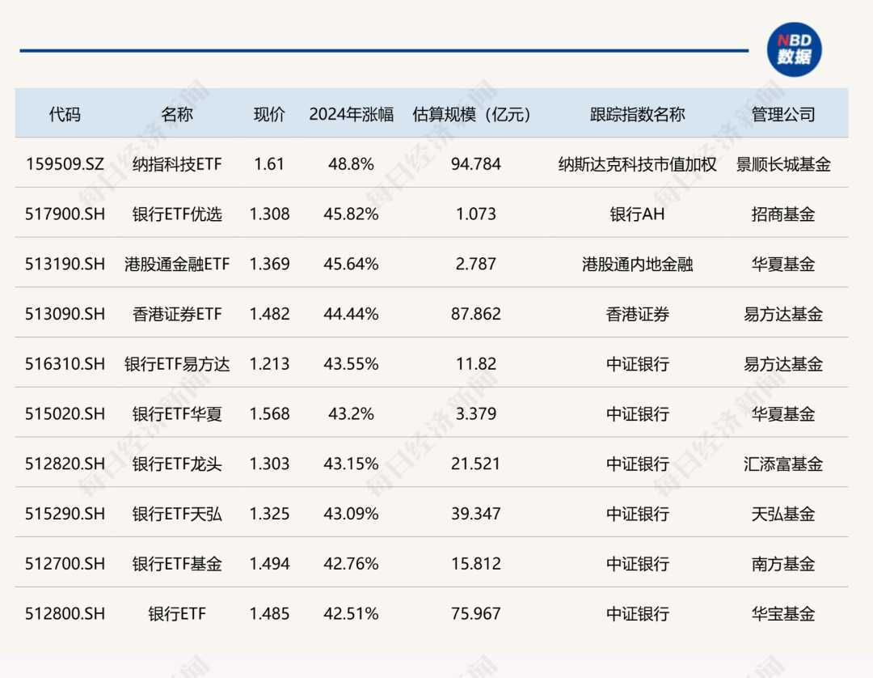Select the 跟踪指数名称 column header
This screenshot has height=678, width=873.
click(x=637, y=114)
